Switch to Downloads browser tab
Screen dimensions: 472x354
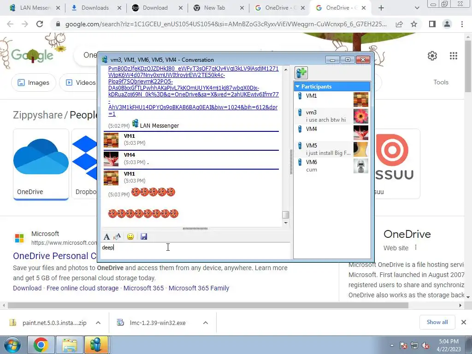[x=94, y=8]
